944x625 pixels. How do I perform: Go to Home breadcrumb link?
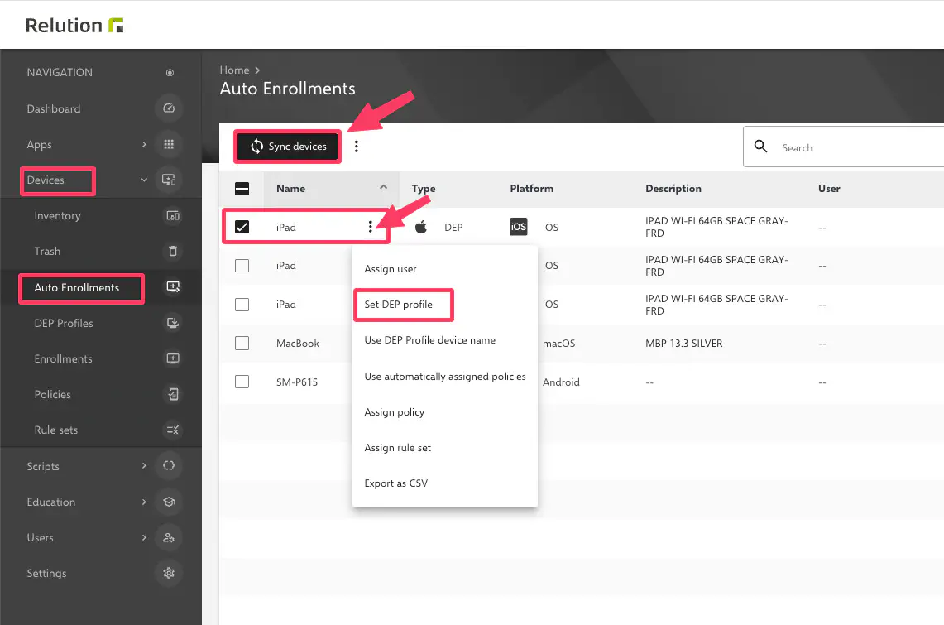(234, 70)
